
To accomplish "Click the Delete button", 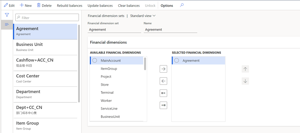I will pos(44,5).
